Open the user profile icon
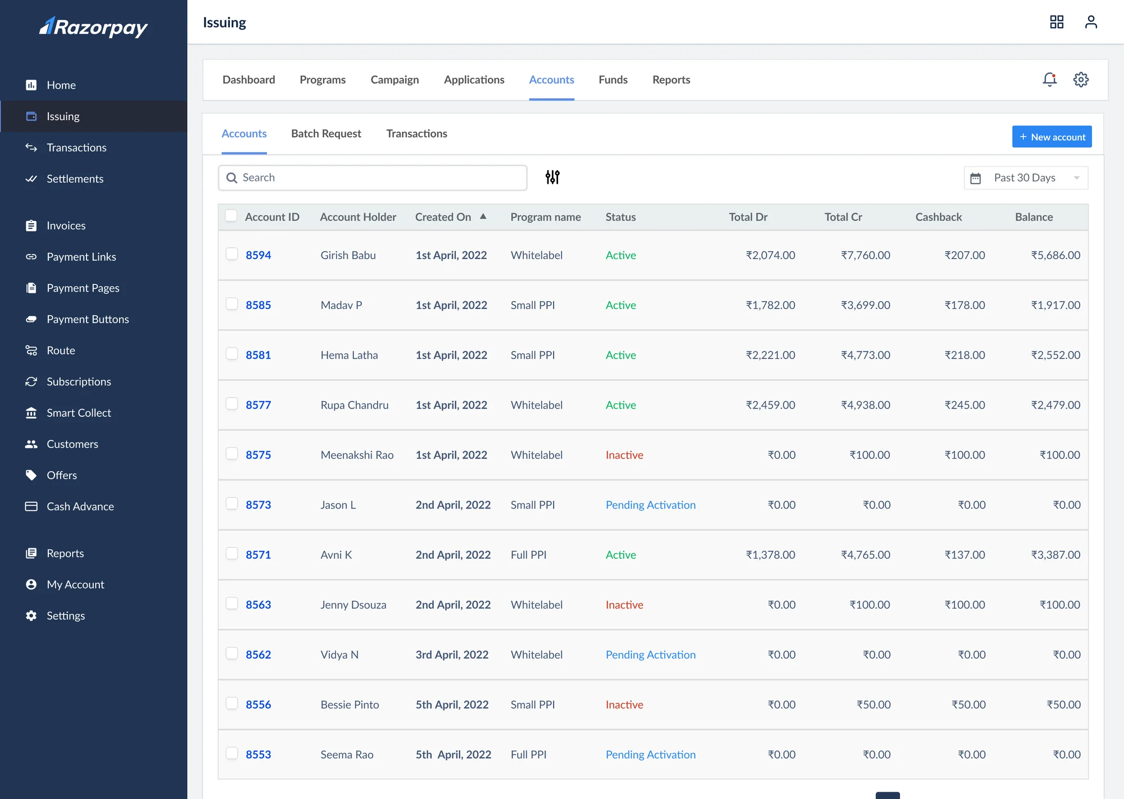Viewport: 1124px width, 799px height. pos(1091,22)
